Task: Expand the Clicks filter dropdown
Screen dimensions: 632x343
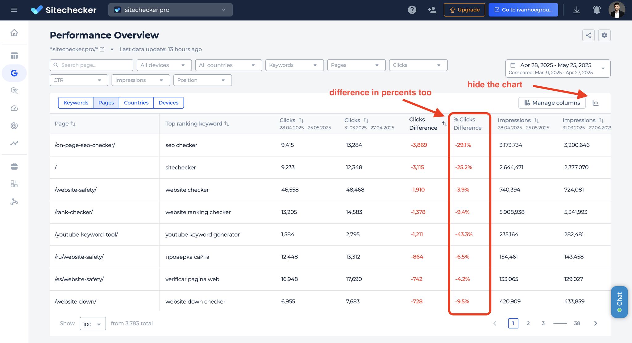Action: coord(418,65)
